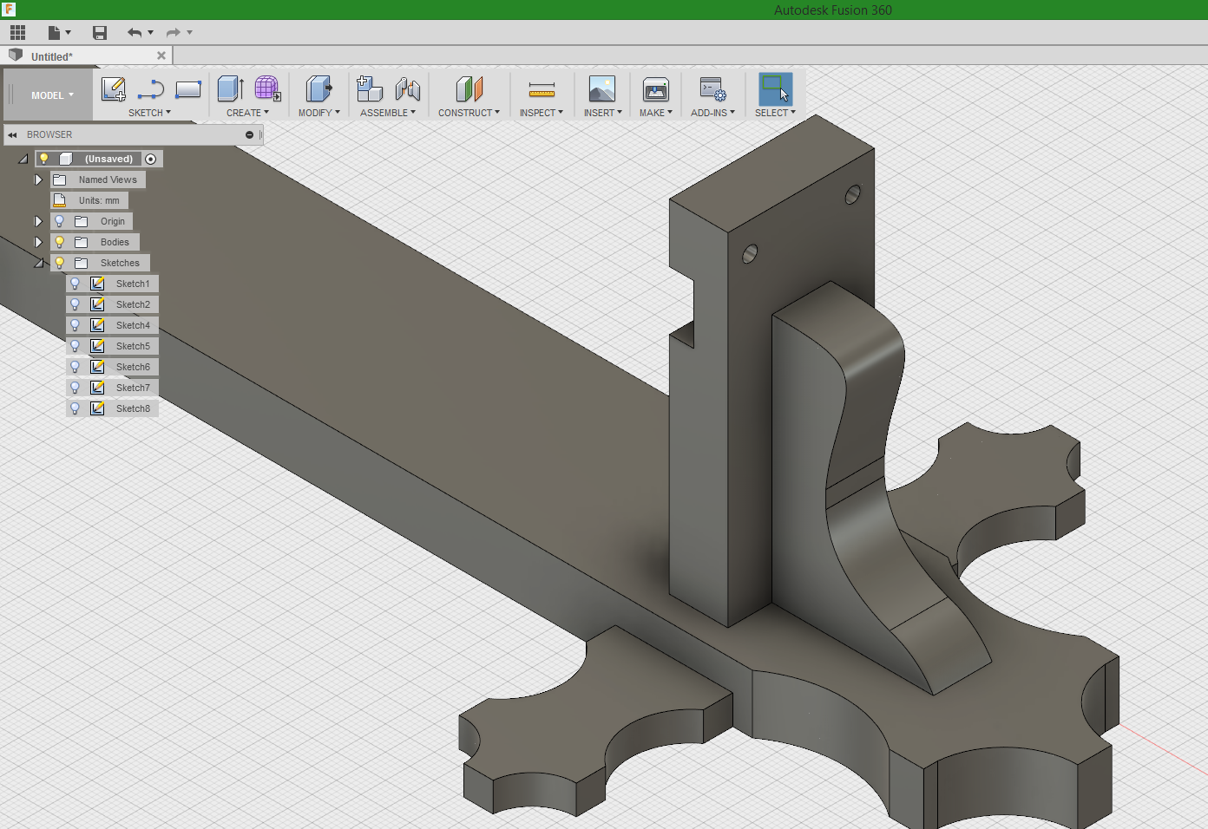
Task: Expand the Origin folder
Action: (x=38, y=221)
